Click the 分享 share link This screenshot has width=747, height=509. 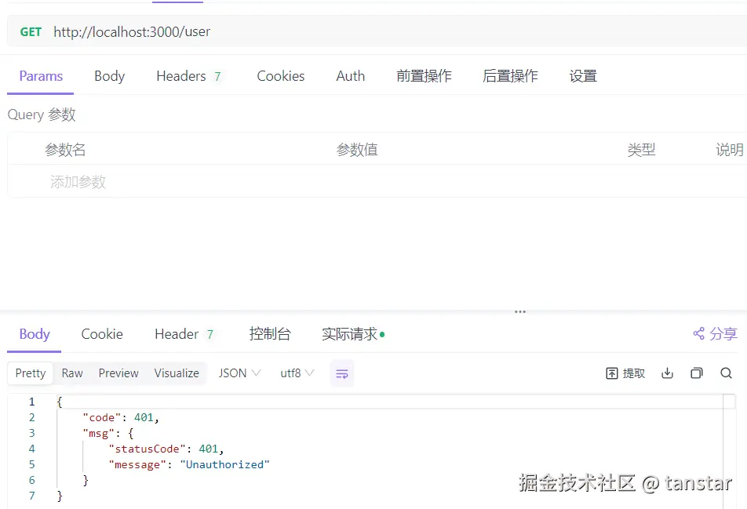[715, 334]
